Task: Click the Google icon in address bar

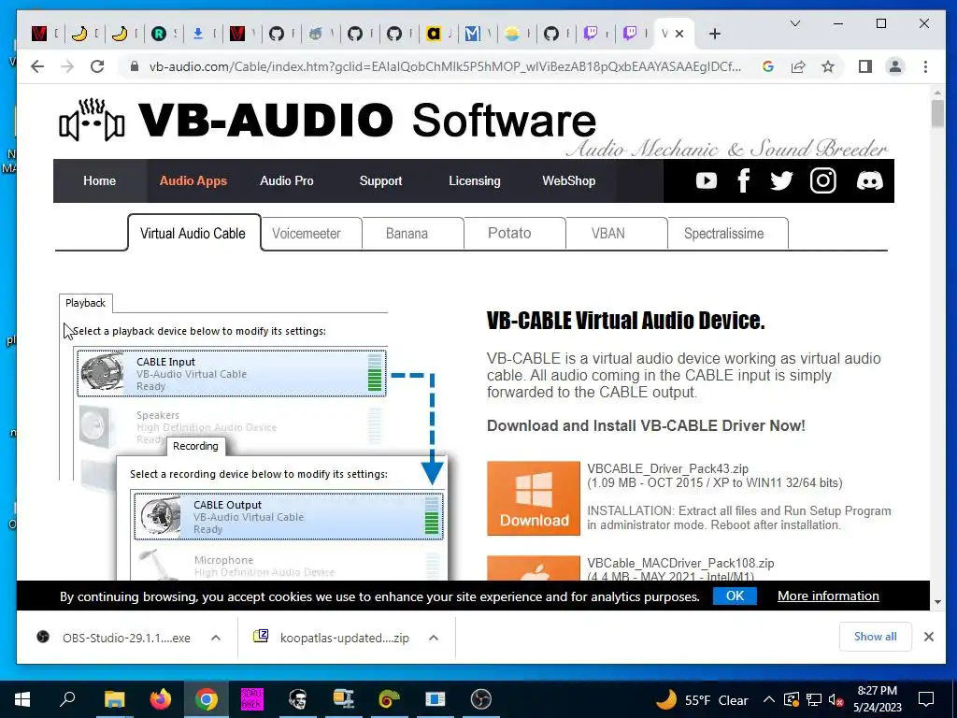Action: point(768,66)
